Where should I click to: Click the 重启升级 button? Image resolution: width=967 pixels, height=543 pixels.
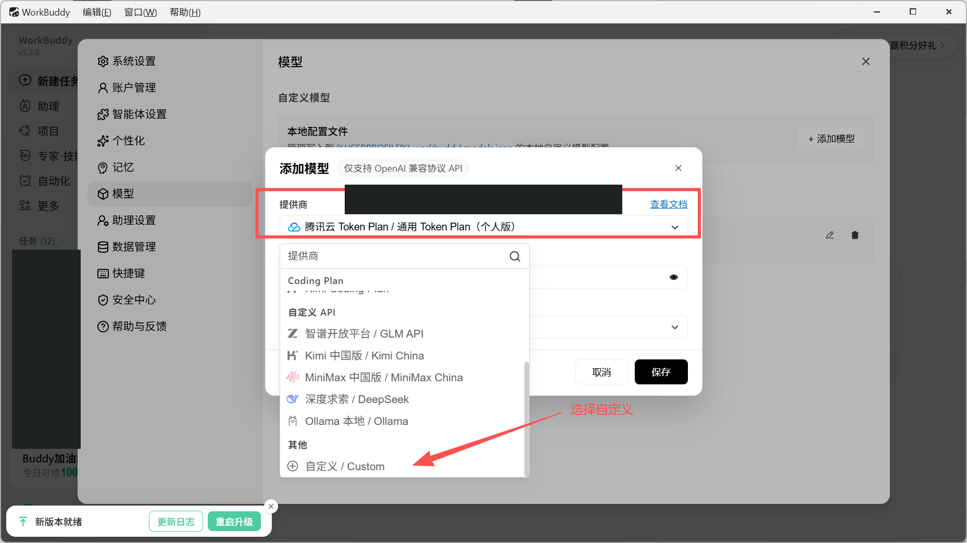pyautogui.click(x=234, y=522)
